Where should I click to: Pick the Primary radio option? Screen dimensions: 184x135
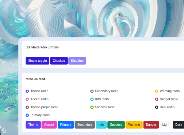pos(27,115)
